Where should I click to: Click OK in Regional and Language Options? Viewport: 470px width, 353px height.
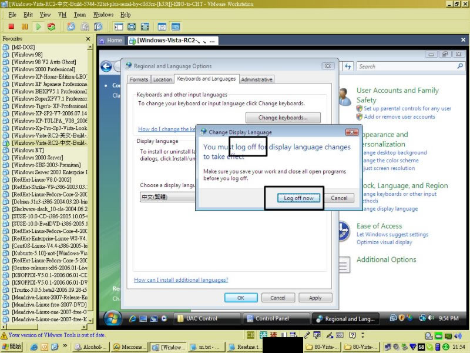click(x=241, y=298)
